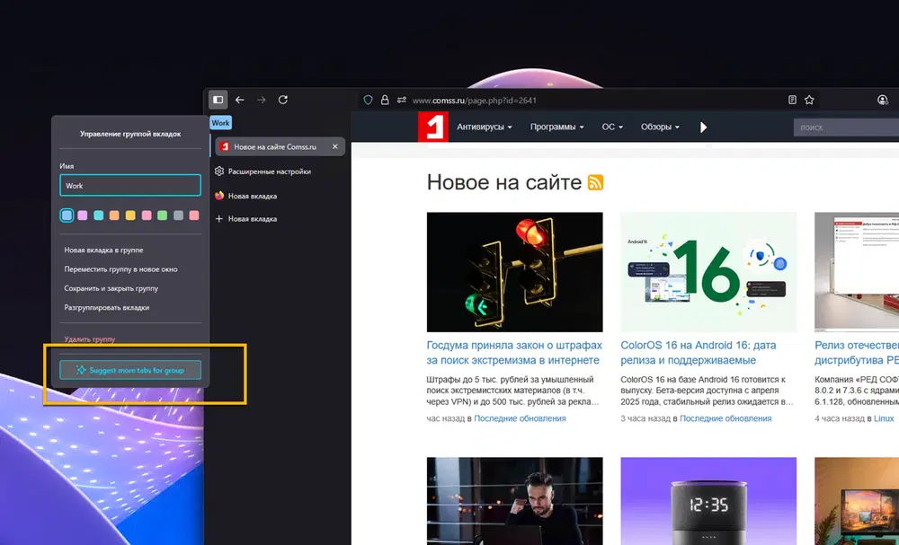This screenshot has width=899, height=545.
Task: Open the site permissions icon in address bar
Action: [401, 100]
